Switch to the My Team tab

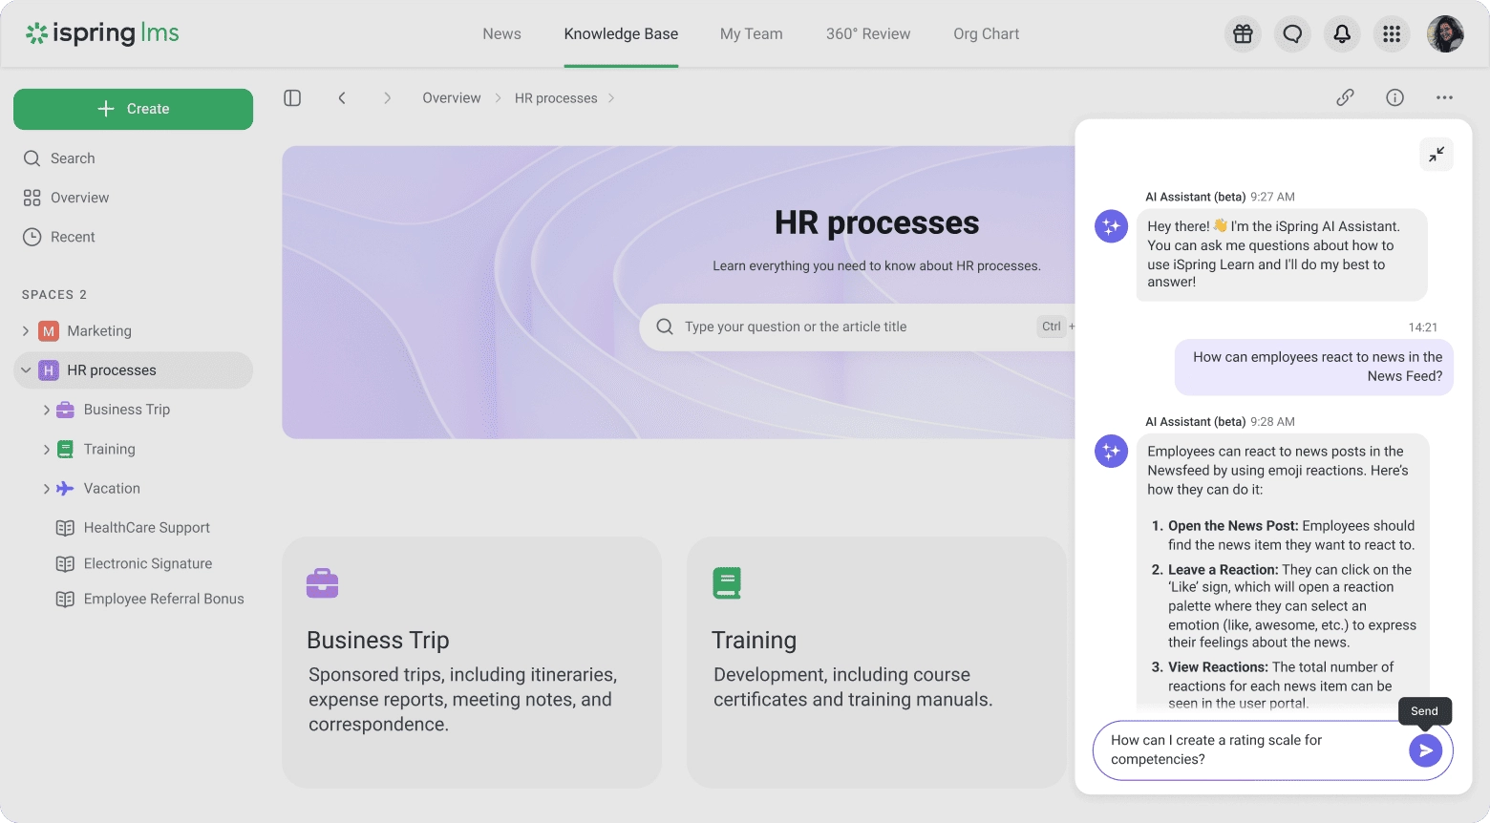[751, 33]
